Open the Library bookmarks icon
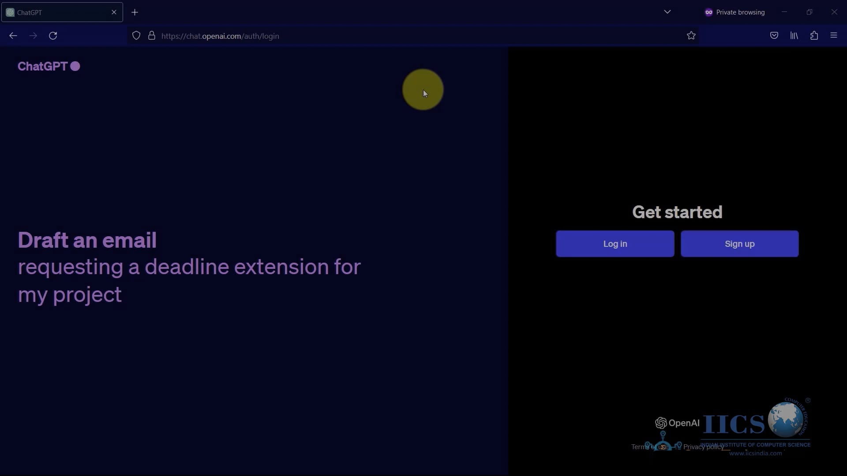Screen dimensions: 847x476 [794, 36]
